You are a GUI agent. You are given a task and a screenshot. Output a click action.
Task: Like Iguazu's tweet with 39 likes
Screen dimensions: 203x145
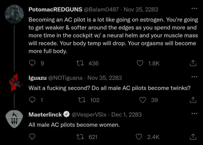point(143,100)
